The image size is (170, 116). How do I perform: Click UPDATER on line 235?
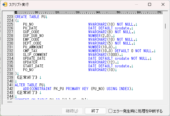30,62
